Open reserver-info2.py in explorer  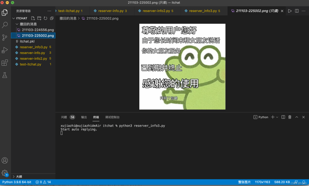pyautogui.click(x=33, y=59)
